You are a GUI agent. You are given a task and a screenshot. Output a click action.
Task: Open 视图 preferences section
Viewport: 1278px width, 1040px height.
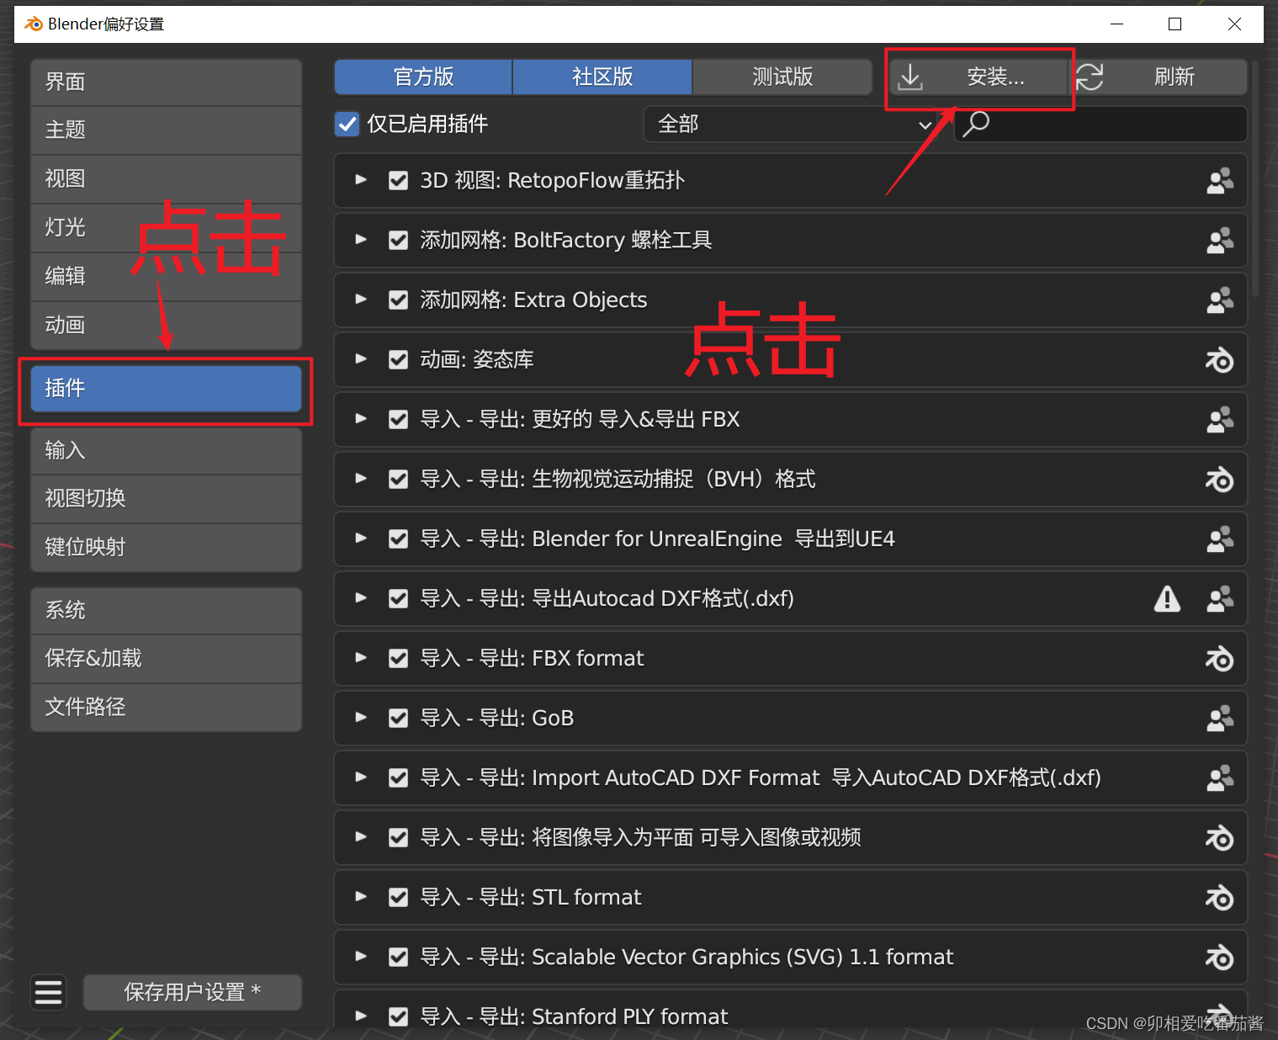tap(166, 179)
